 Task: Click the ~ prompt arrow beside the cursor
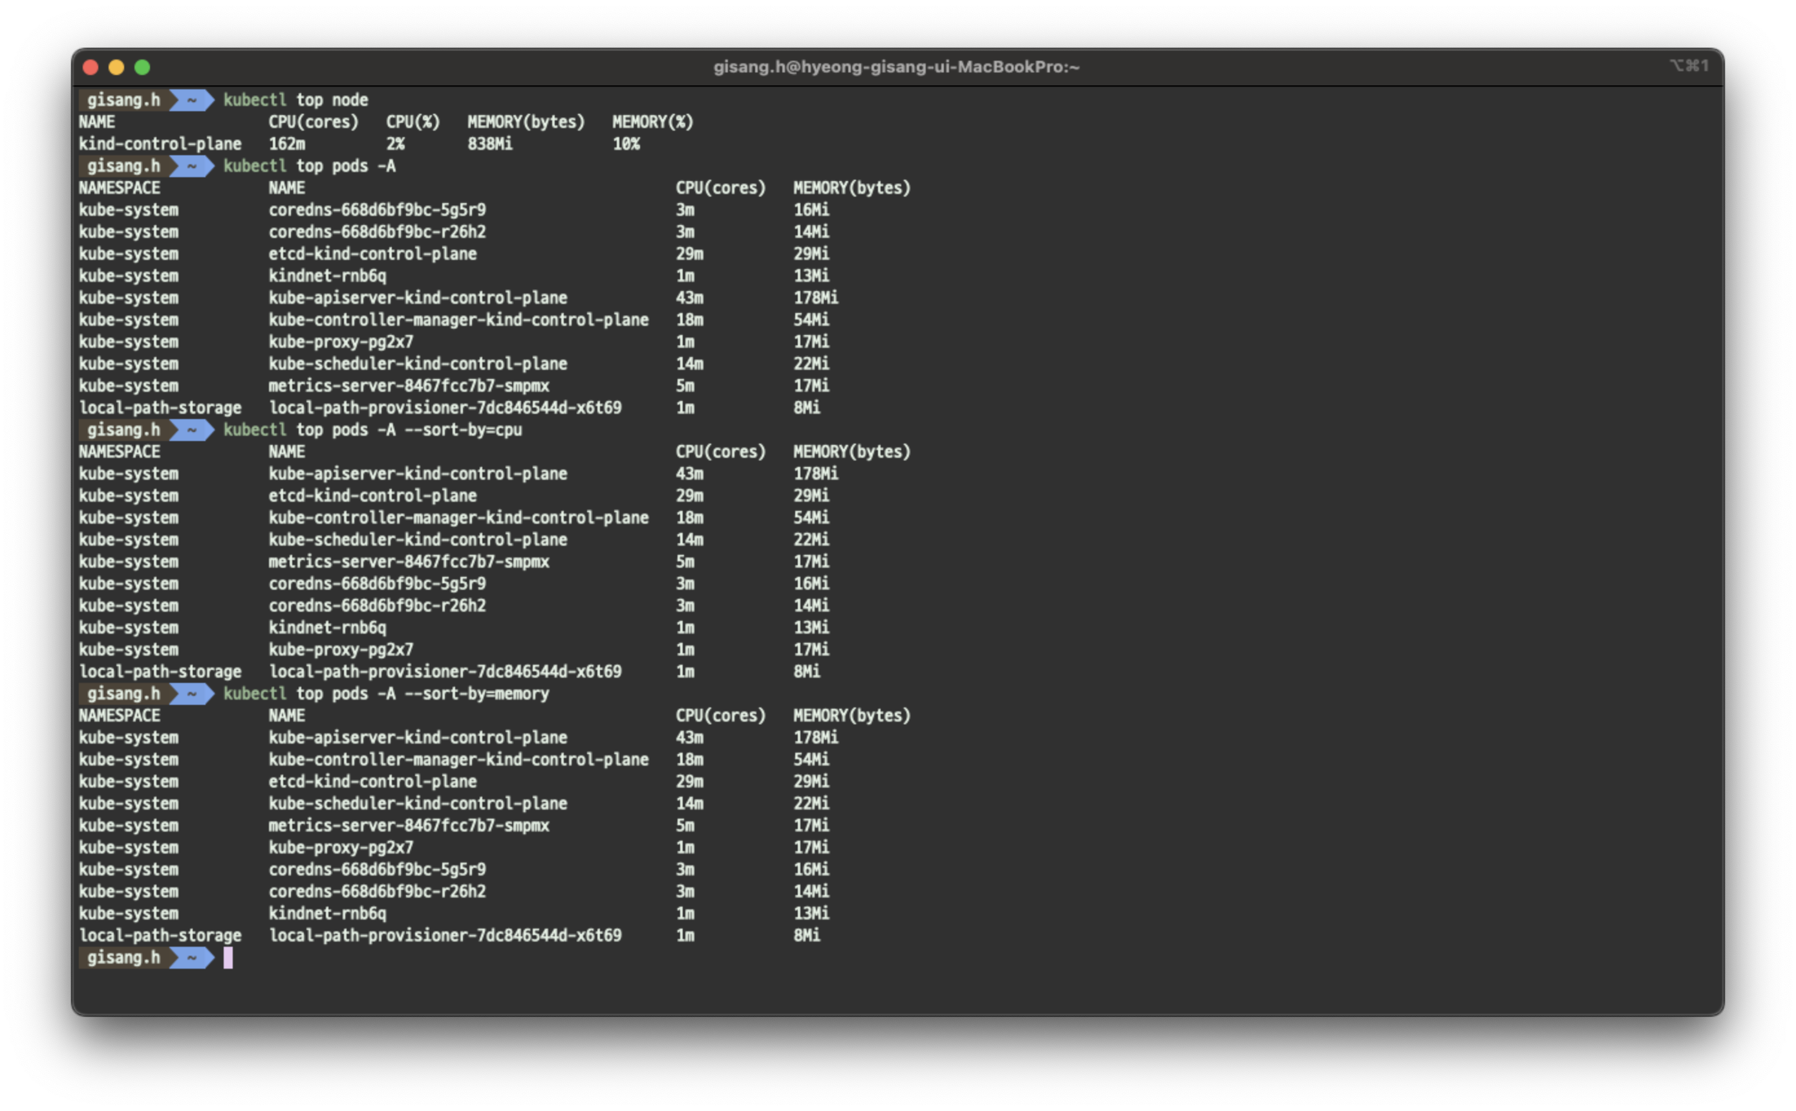coord(192,958)
